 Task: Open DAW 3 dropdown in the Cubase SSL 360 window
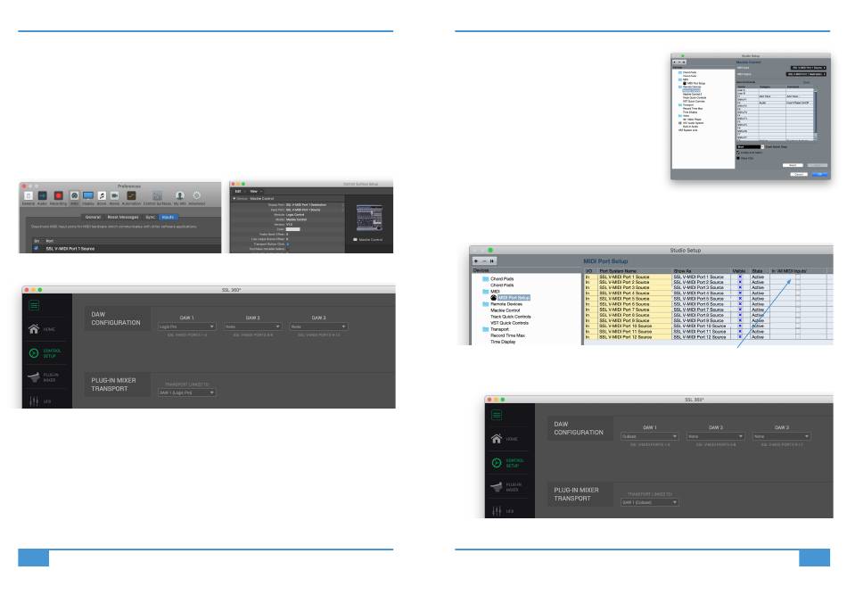click(782, 436)
